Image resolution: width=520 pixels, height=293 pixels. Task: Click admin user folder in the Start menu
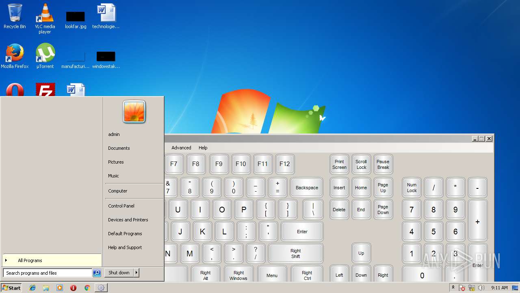click(x=134, y=134)
